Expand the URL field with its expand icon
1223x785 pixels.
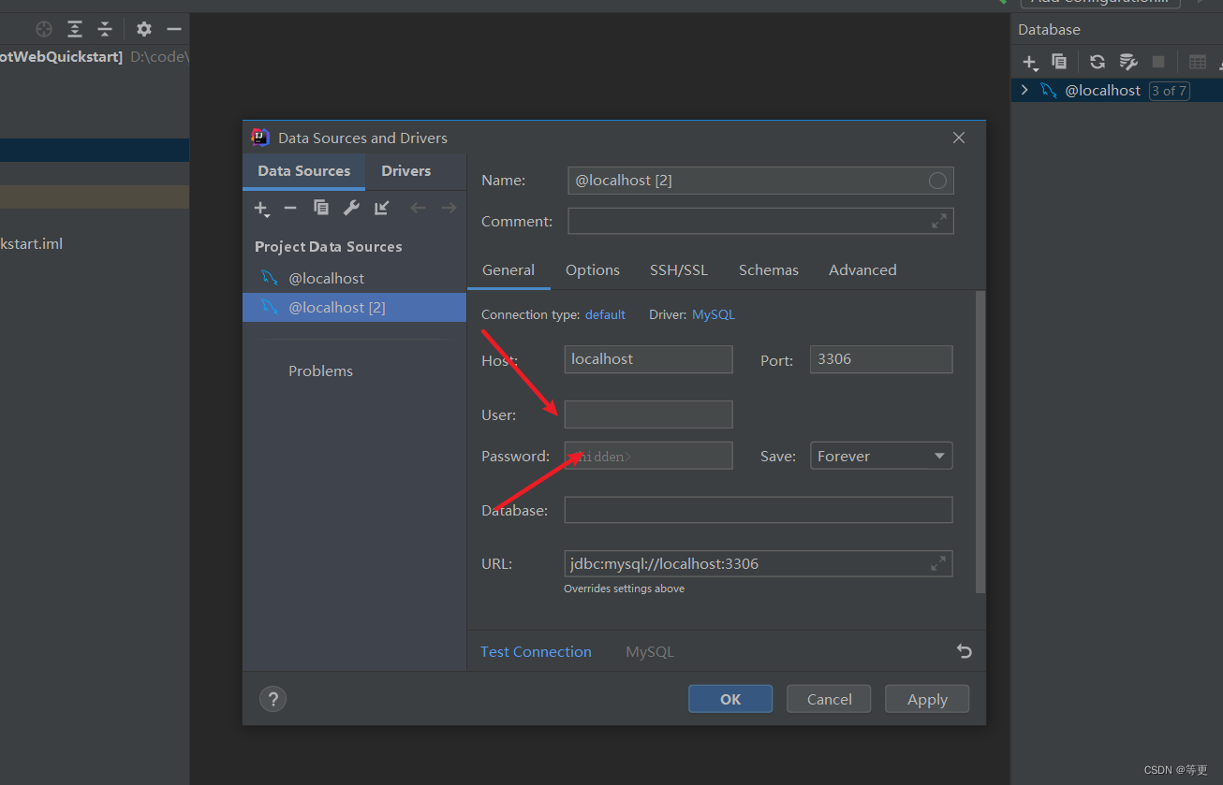[x=938, y=564]
